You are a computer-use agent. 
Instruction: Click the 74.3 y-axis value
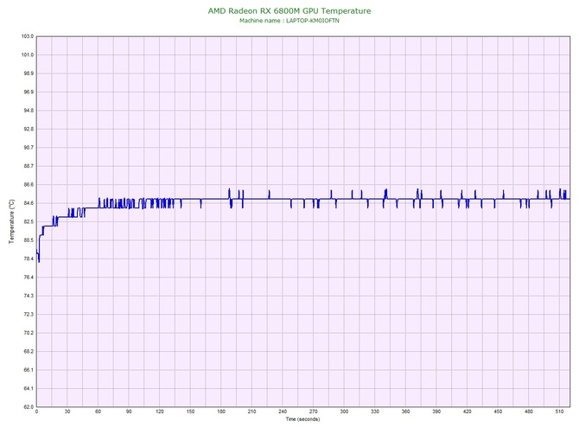28,296
